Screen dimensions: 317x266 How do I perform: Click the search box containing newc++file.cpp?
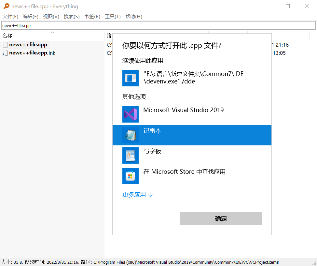[158, 25]
